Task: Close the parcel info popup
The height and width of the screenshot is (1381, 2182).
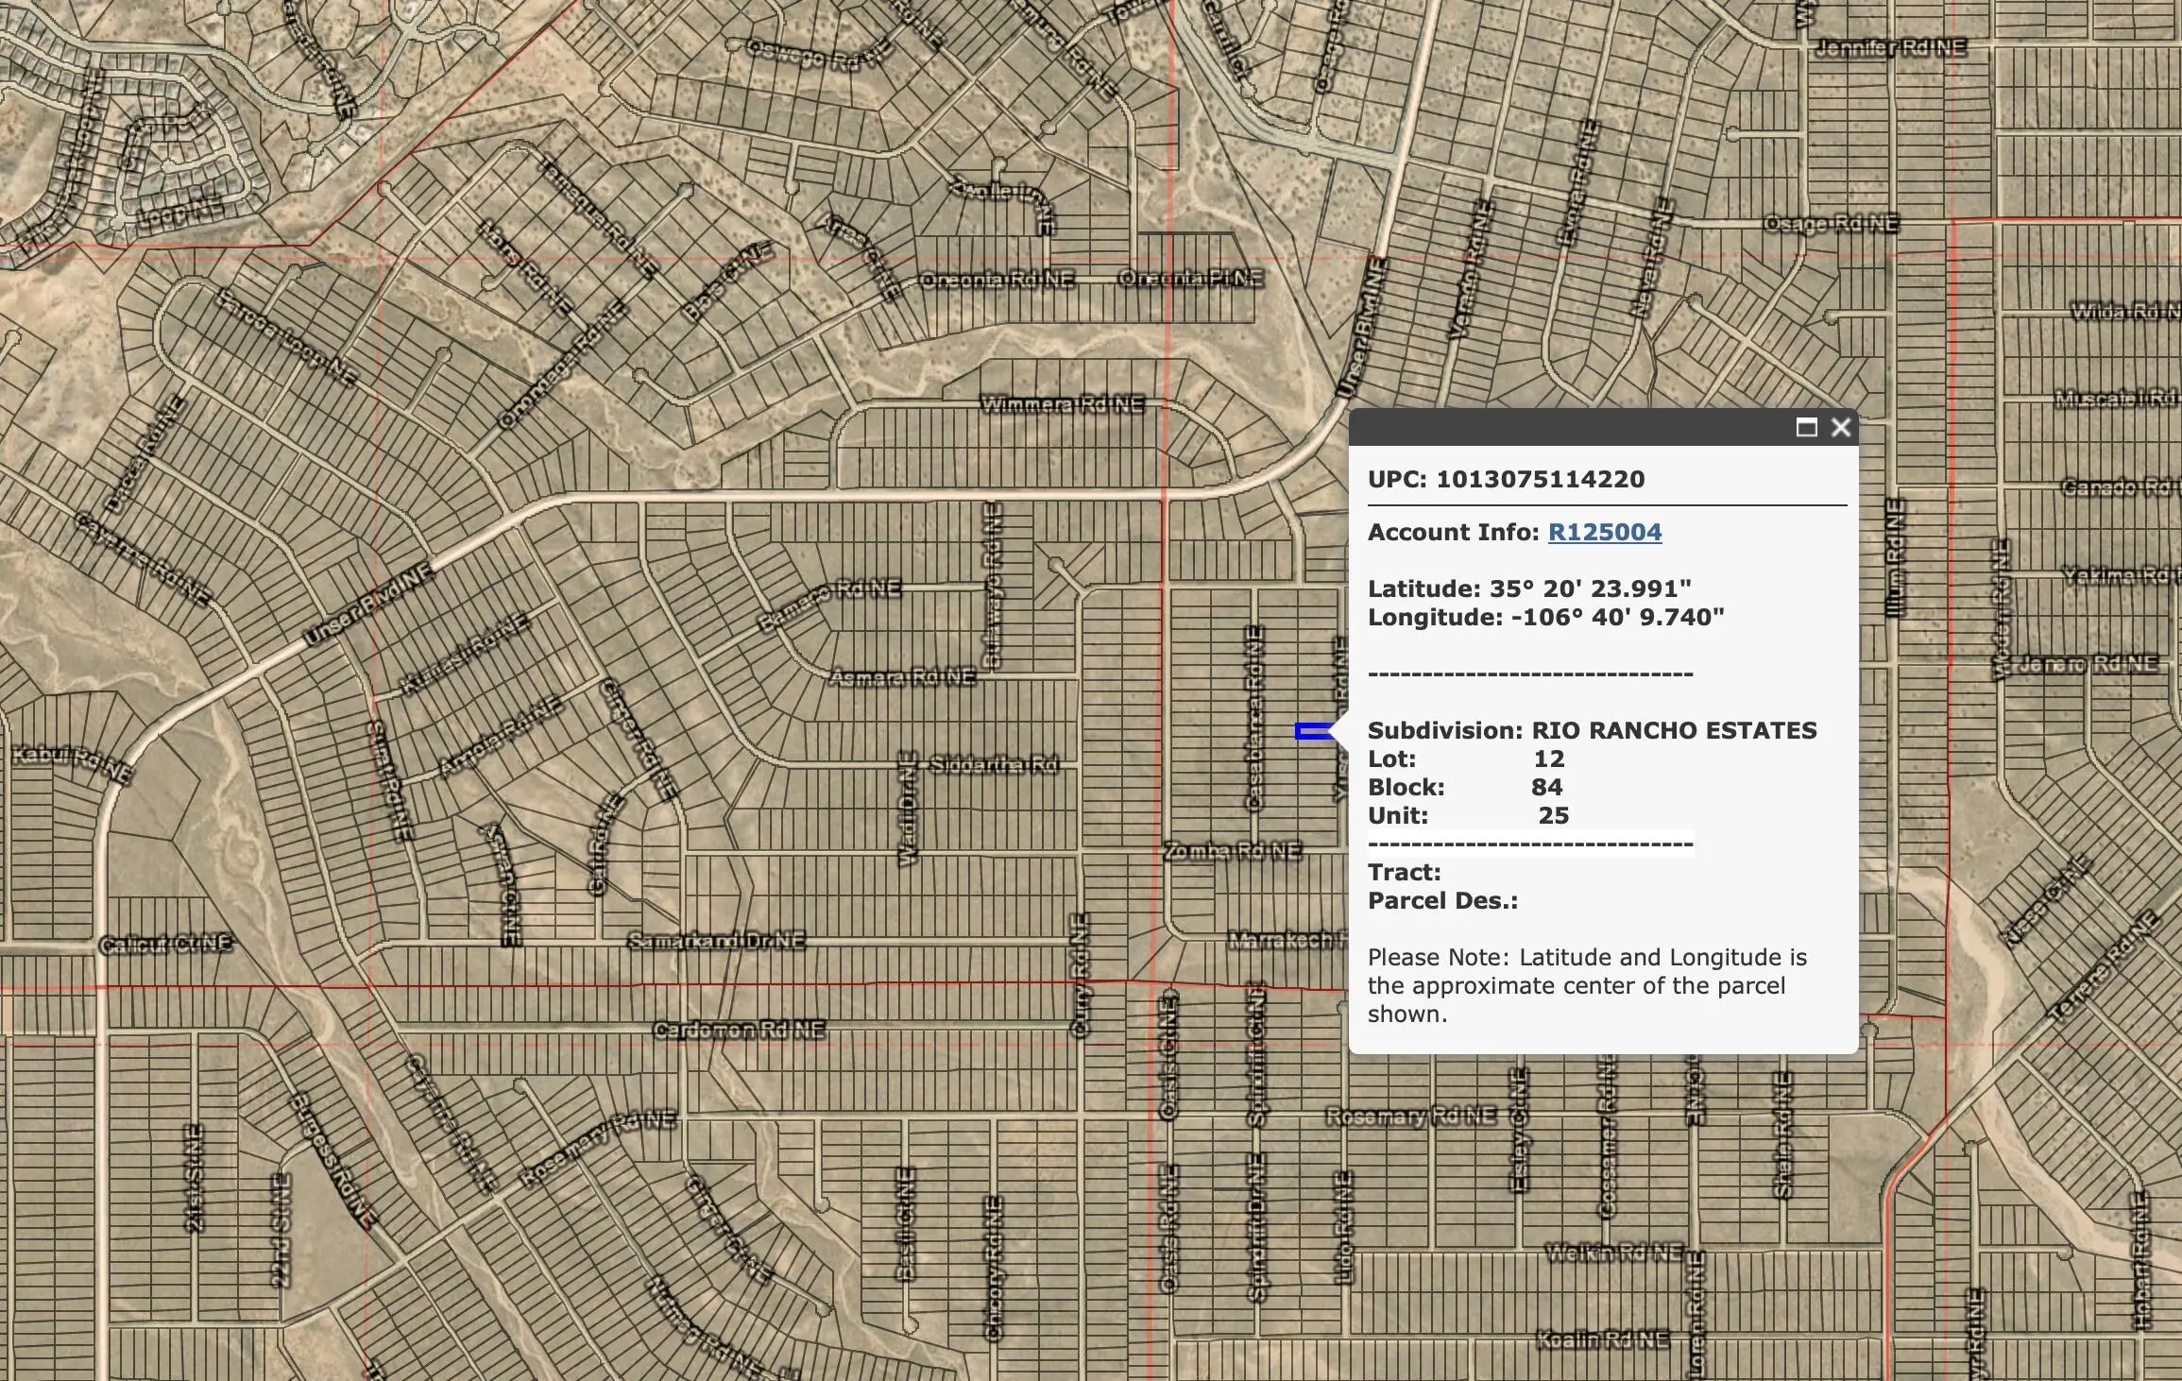Action: pyautogui.click(x=1841, y=428)
